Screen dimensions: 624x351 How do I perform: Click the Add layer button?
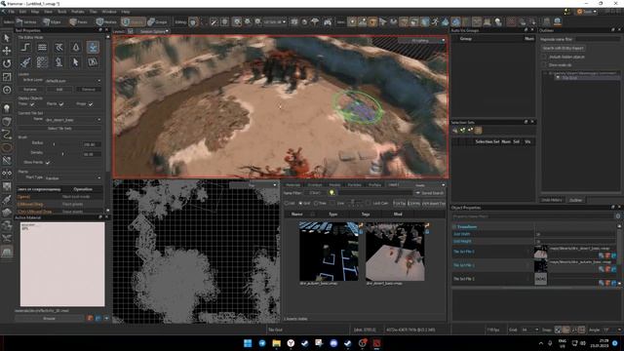point(58,90)
